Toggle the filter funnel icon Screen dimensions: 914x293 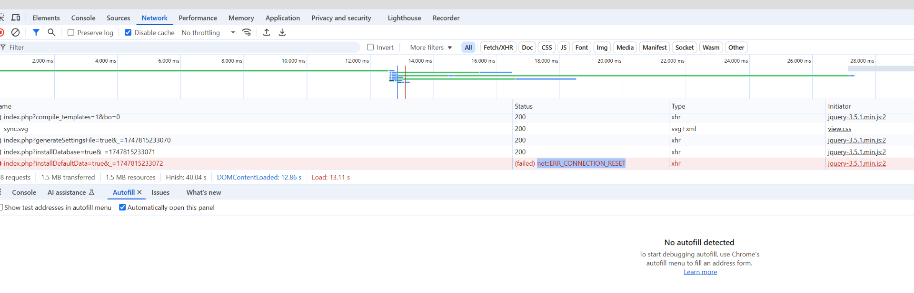[x=36, y=32]
